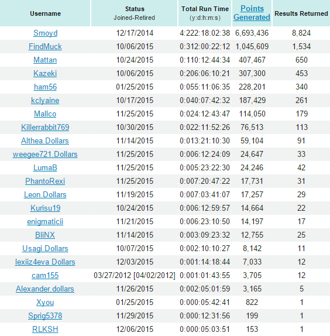Click the BliNX username link
330x336 pixels.
45,235
